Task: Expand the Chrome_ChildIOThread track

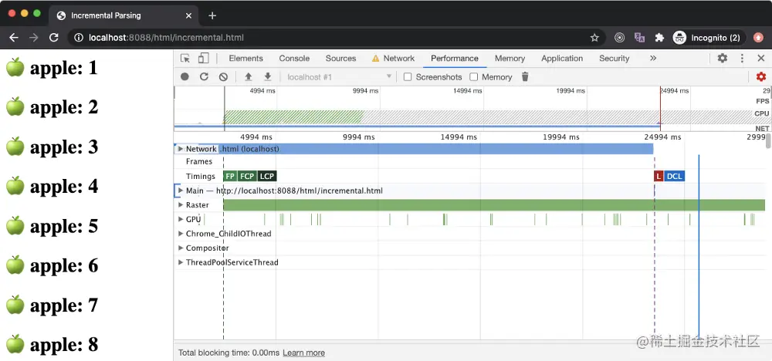Action: pyautogui.click(x=181, y=234)
